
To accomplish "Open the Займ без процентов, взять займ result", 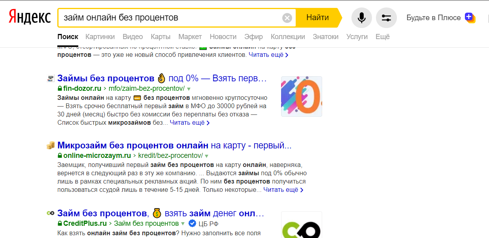I will click(160, 213).
